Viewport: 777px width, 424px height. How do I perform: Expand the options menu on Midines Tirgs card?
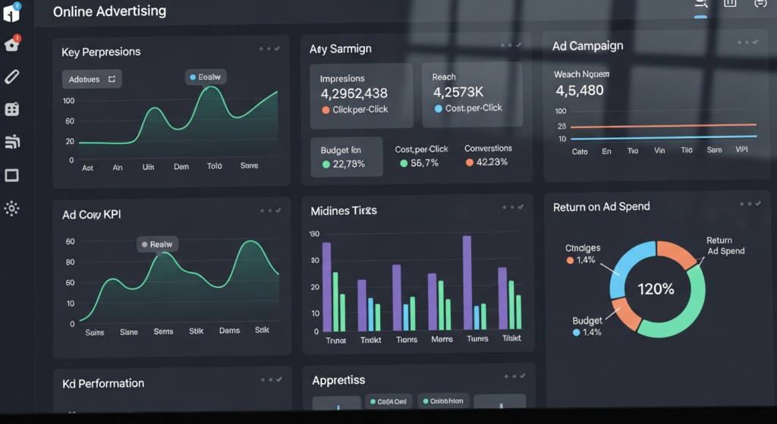click(x=512, y=207)
